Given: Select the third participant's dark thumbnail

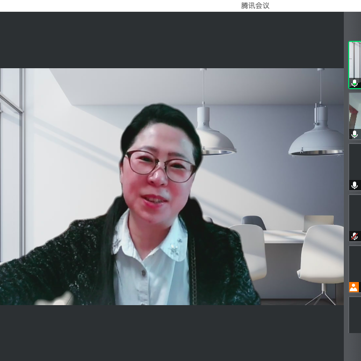Looking at the screenshot, I should tap(355, 167).
